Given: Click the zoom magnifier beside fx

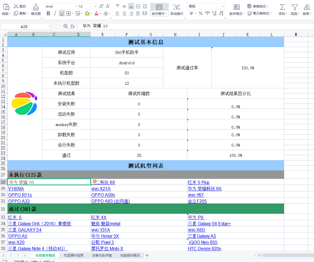Looking at the screenshot, I should coord(65,26).
